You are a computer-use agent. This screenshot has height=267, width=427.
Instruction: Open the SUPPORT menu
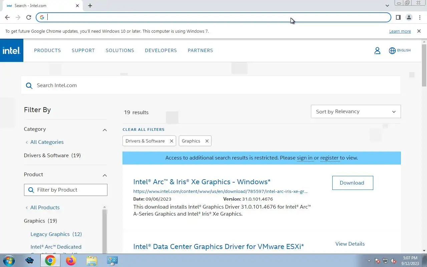(83, 50)
